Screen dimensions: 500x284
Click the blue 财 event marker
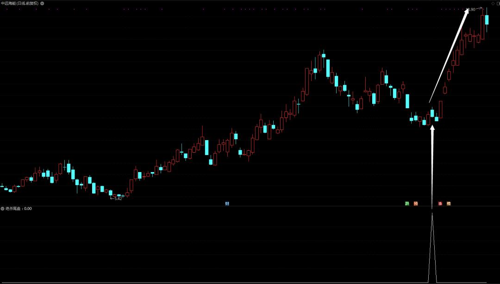227,204
